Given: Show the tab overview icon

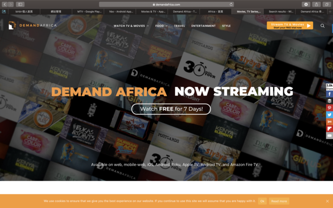Looking at the screenshot, I should tap(327, 4).
